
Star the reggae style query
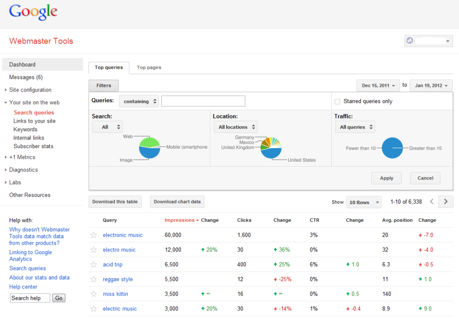pyautogui.click(x=93, y=279)
